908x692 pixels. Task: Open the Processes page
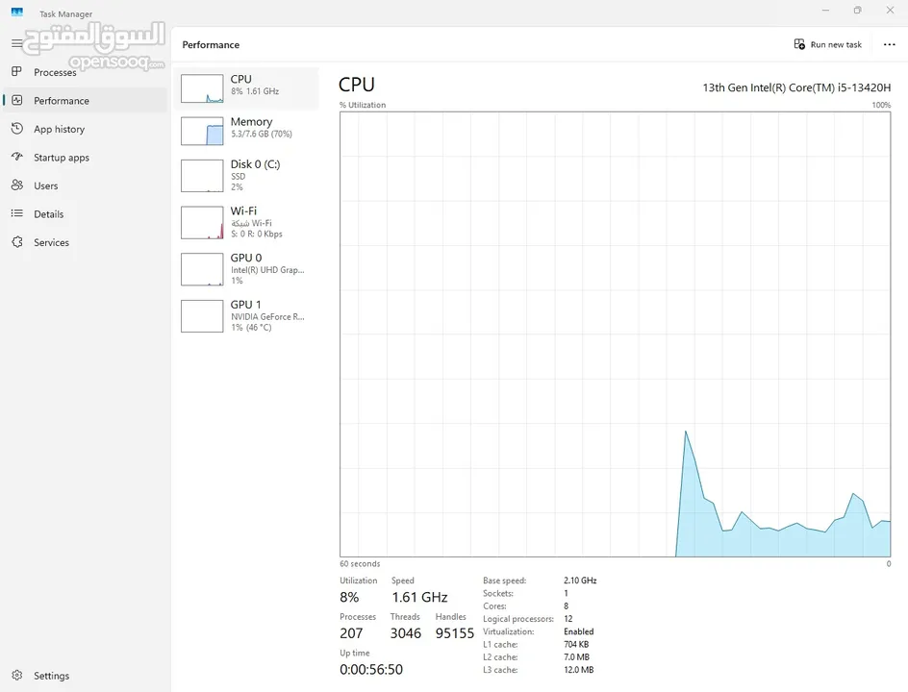click(x=85, y=72)
